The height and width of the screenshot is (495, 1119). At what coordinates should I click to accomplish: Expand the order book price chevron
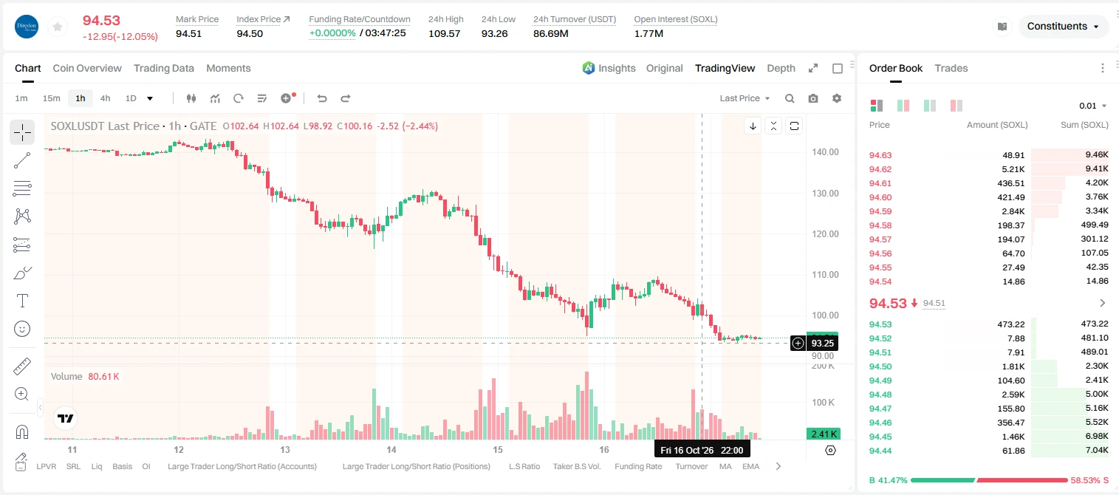pos(1103,303)
